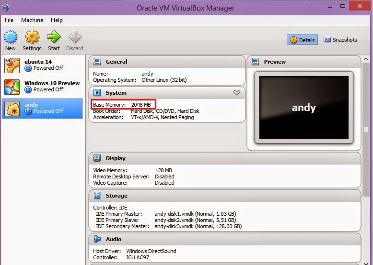Viewport: 373px width, 265px height.
Task: Select the ubuntu 14 VM icon
Action: coord(12,66)
